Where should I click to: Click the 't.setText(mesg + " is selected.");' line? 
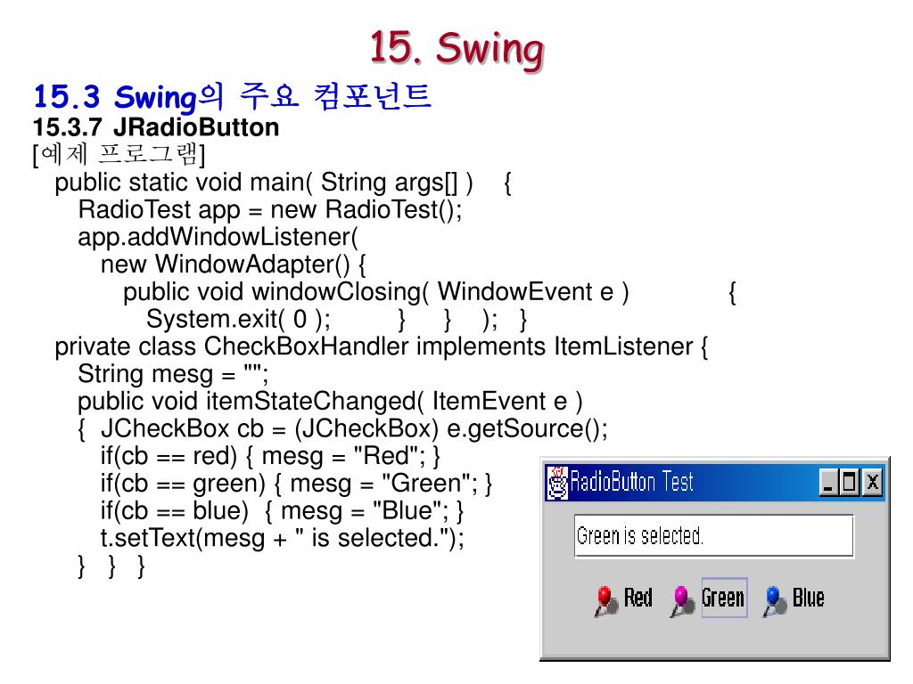[283, 539]
